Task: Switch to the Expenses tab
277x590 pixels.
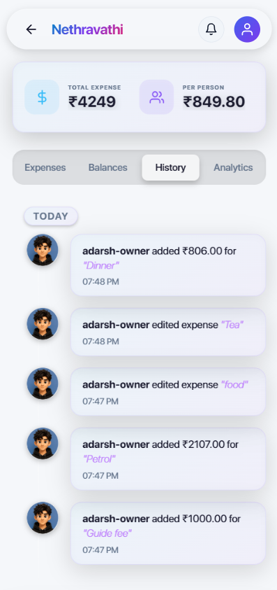Action: click(45, 167)
